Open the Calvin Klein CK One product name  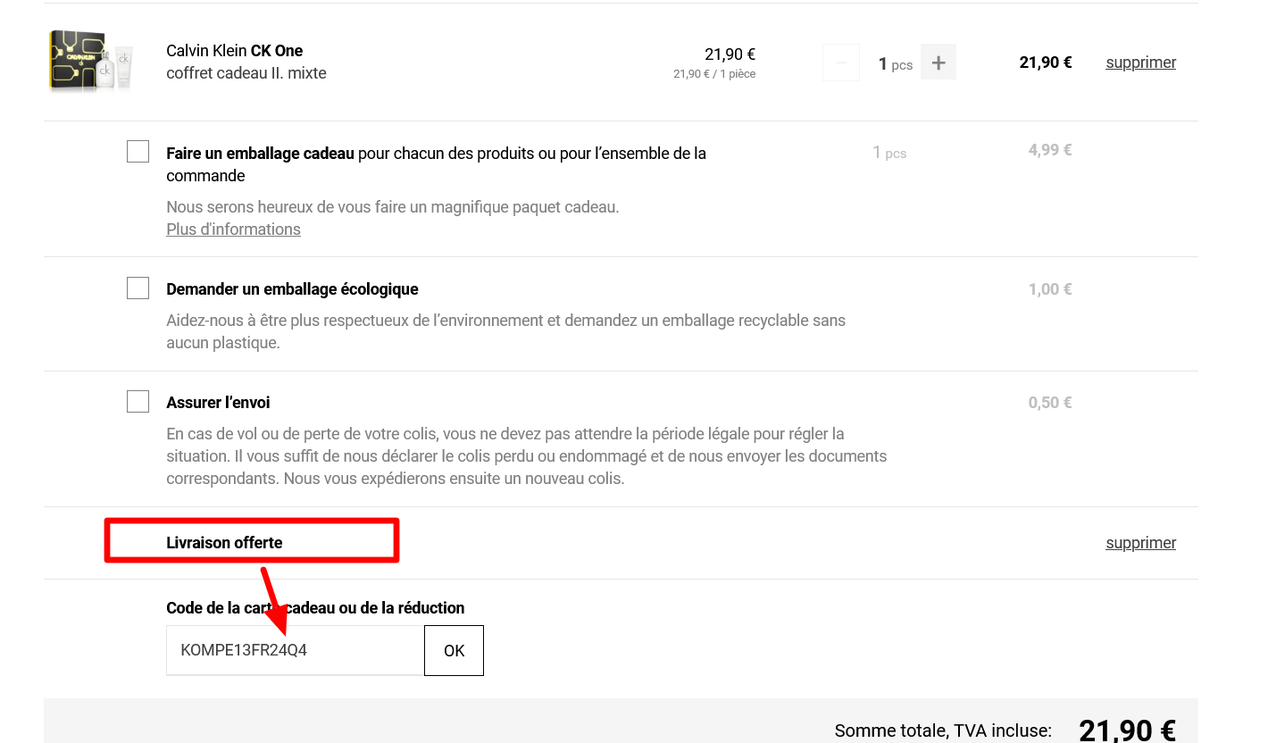[x=234, y=51]
